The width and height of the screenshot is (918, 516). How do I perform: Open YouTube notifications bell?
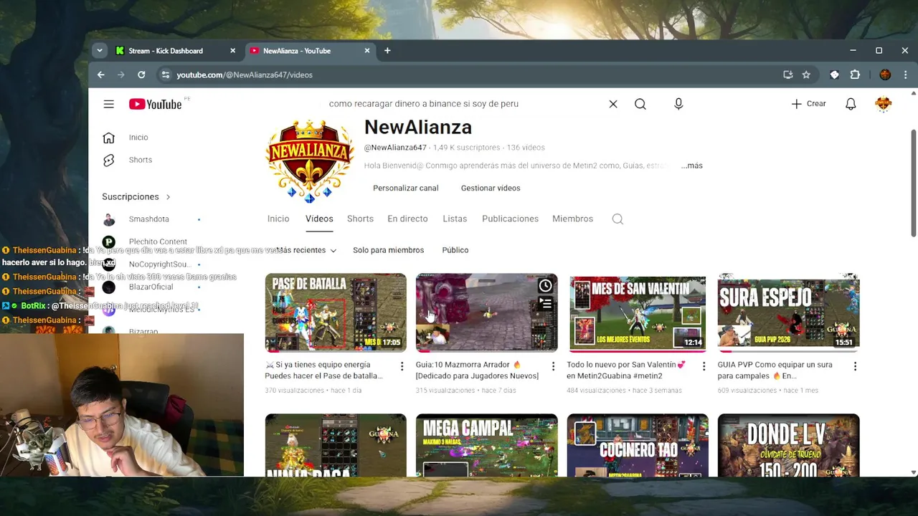[851, 104]
